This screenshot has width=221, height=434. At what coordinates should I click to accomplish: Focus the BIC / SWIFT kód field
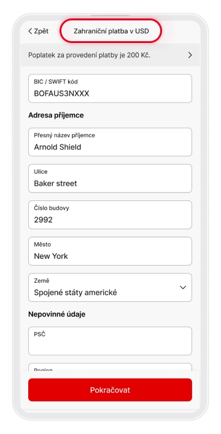pos(110,89)
